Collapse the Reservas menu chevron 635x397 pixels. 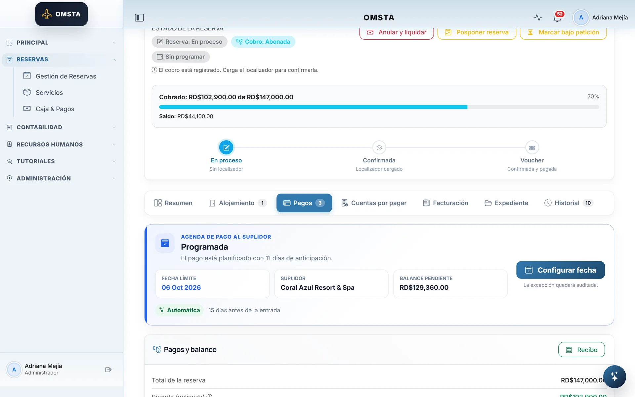tap(114, 60)
